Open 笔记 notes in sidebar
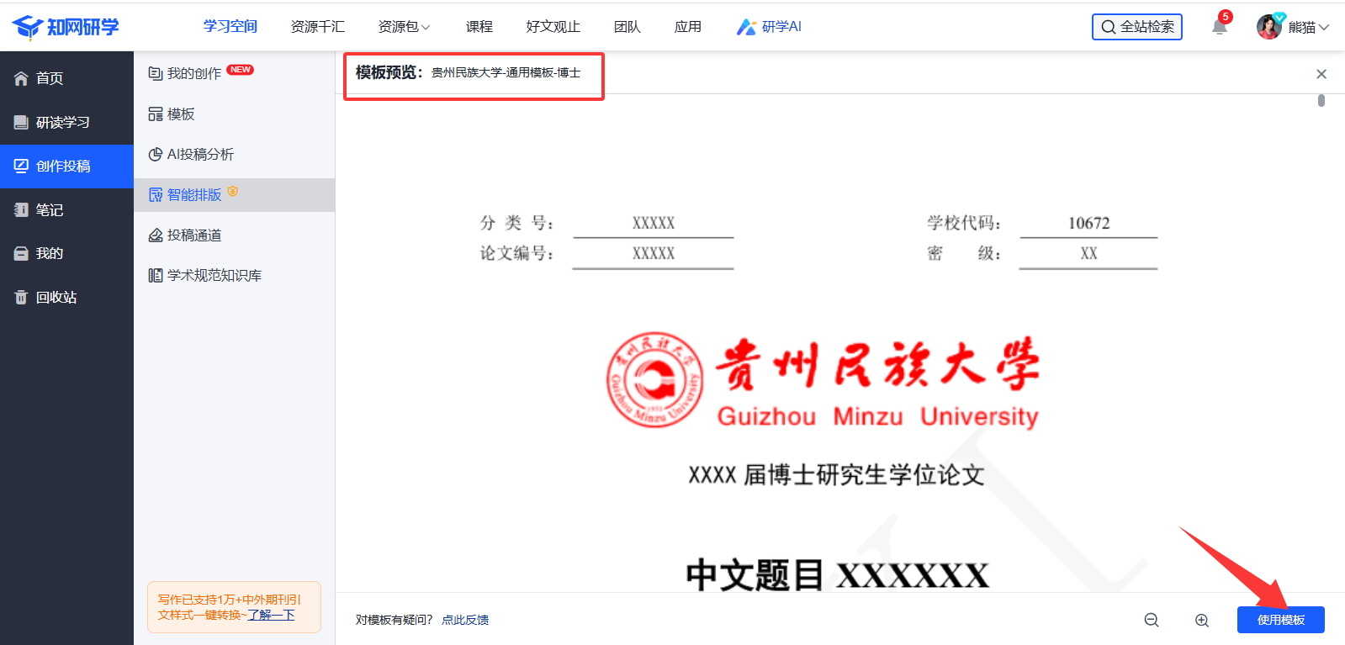This screenshot has width=1345, height=645. 49,209
